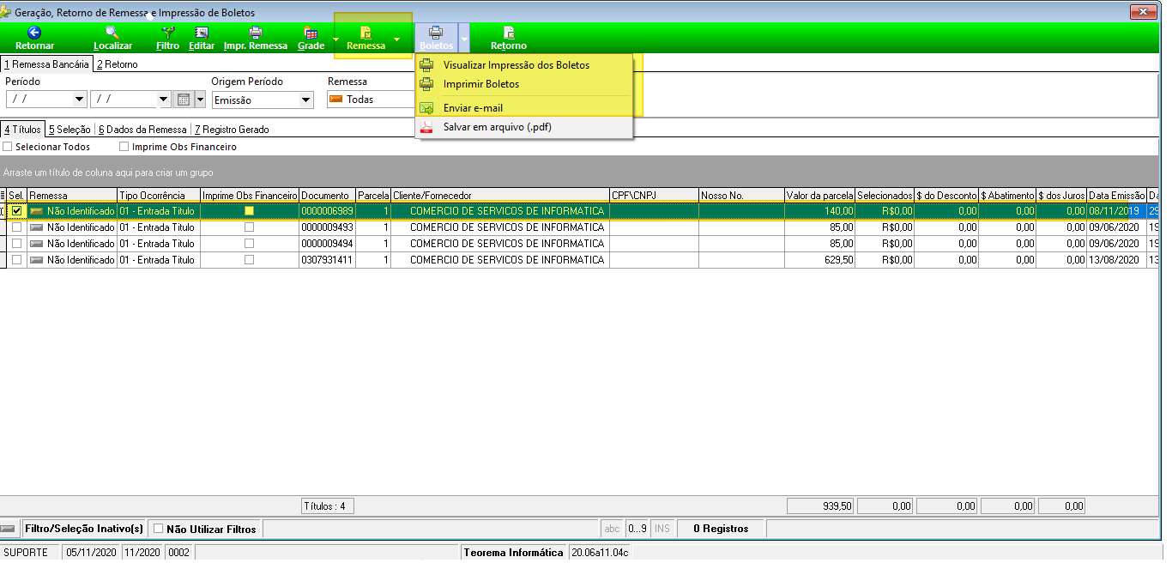Click the Impr. Remessa printer icon
This screenshot has width=1172, height=563.
click(255, 32)
